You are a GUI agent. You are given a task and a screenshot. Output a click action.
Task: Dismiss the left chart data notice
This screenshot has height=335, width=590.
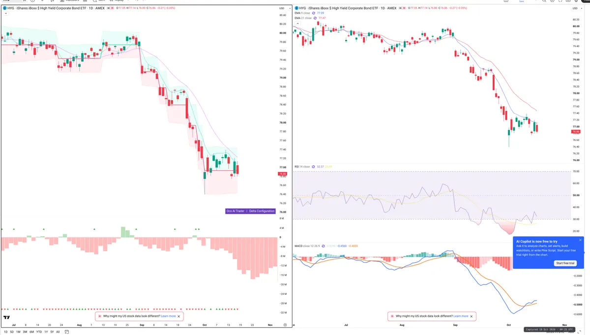(179, 316)
